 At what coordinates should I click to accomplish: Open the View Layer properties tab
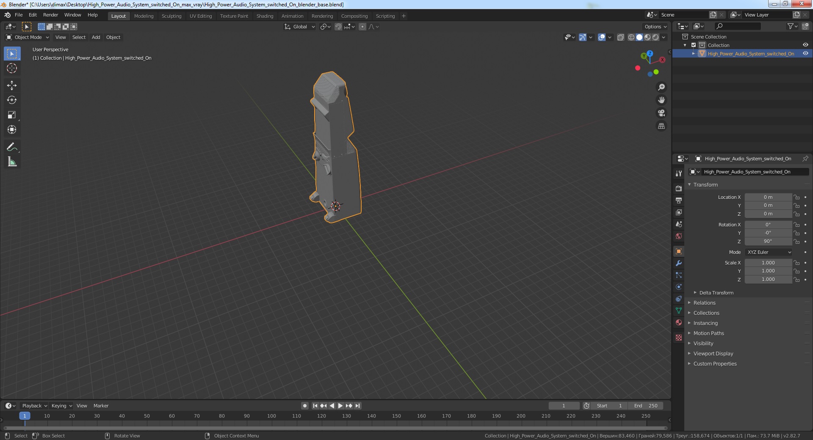click(679, 212)
